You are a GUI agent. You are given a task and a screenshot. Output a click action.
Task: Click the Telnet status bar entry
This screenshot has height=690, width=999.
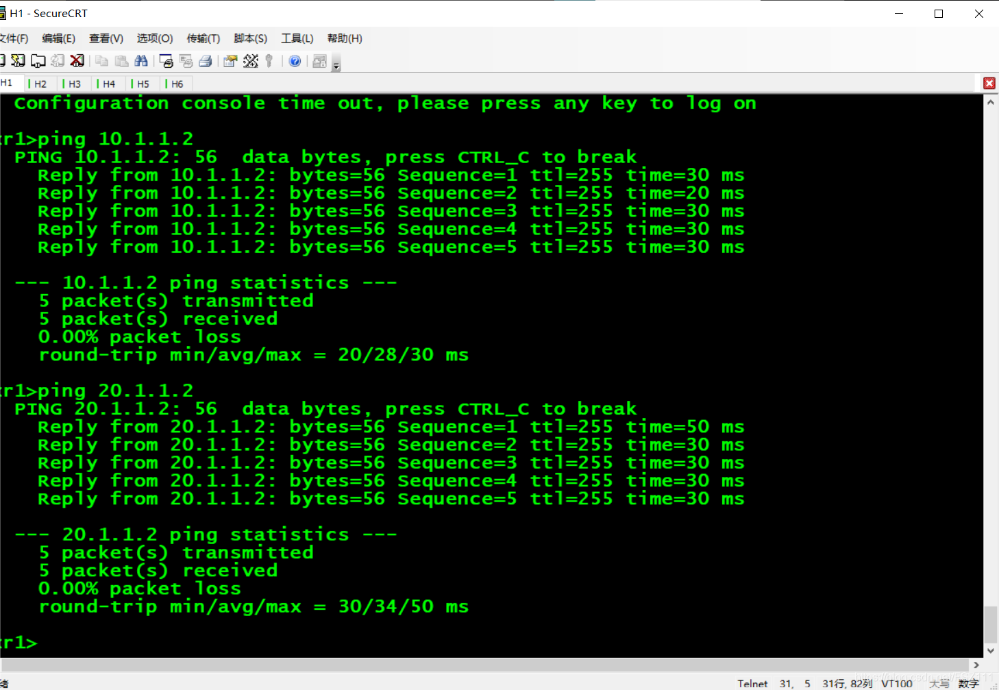click(752, 683)
